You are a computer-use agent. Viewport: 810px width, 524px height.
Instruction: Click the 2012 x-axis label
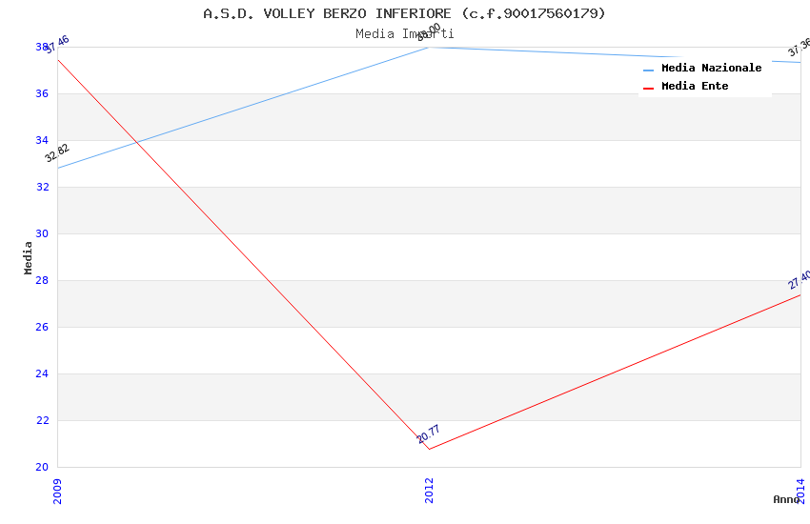pos(429,491)
